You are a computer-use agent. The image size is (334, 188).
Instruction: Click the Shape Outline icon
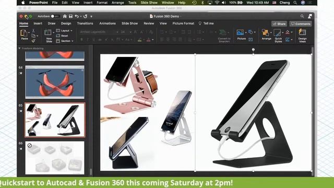288,39
